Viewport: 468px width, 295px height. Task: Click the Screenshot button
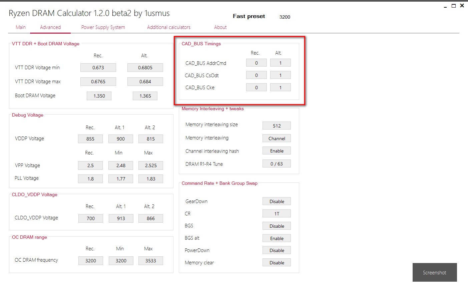(x=435, y=272)
